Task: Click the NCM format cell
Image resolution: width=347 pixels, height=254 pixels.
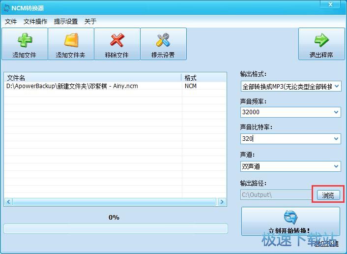Action: point(191,86)
